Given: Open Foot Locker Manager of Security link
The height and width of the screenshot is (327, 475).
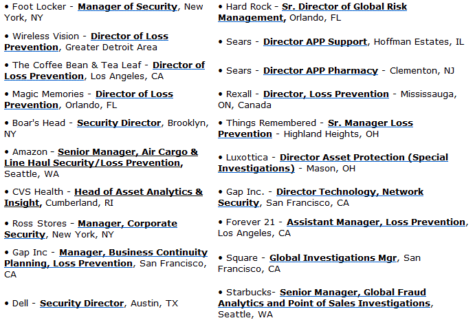Looking at the screenshot, I should coord(128,7).
